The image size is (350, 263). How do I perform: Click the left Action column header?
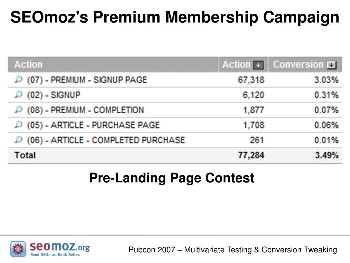(28, 64)
